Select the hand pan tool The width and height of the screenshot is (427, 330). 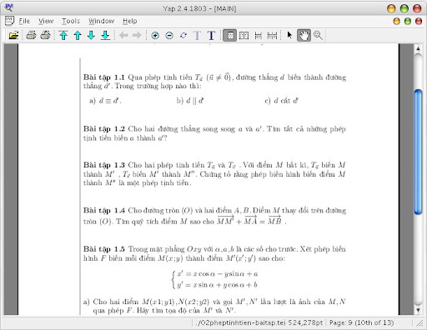pos(304,36)
